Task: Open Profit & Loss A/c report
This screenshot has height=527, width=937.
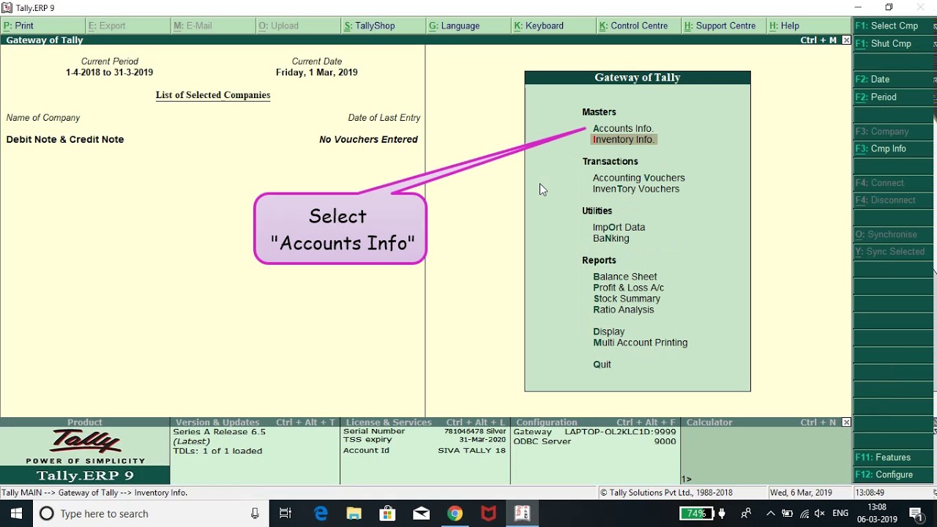Action: (x=629, y=288)
